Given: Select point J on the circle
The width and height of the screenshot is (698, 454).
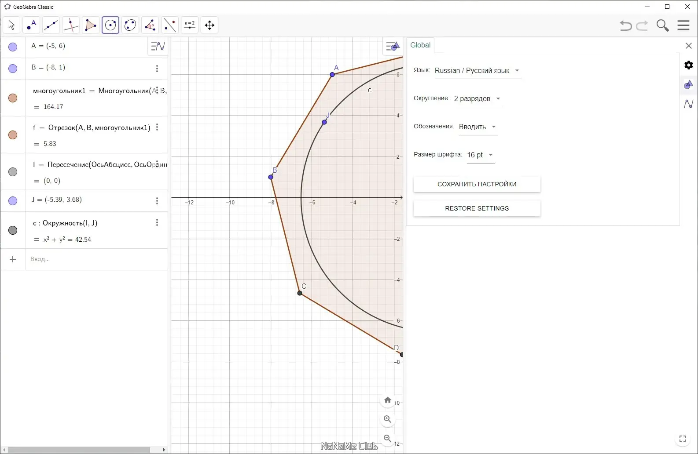Looking at the screenshot, I should [x=324, y=122].
